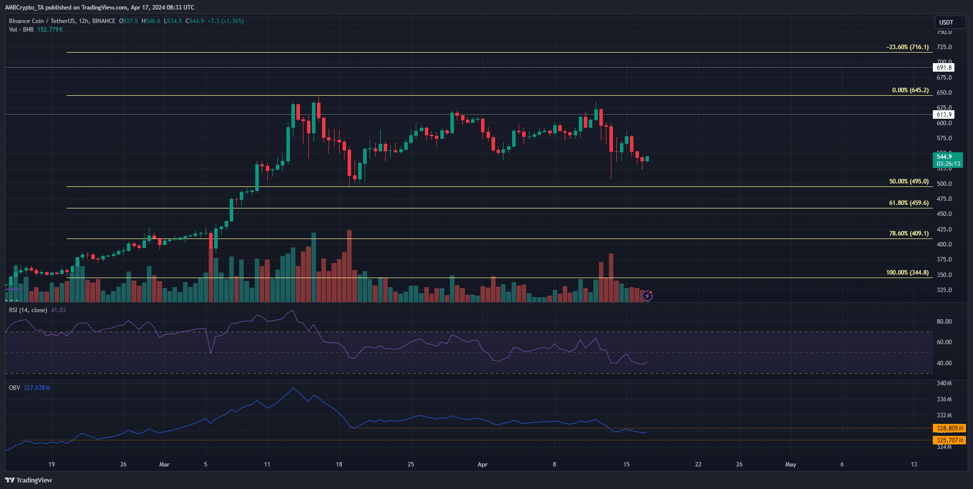Click the May date on time axis
This screenshot has width=973, height=489.
coord(790,464)
